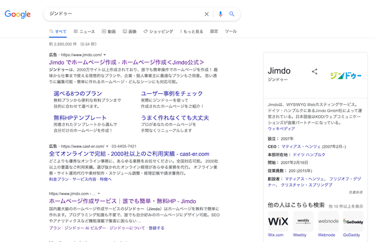This screenshot has width=375, height=242.
Task: Open the Weebly text link
Action: [299, 235]
